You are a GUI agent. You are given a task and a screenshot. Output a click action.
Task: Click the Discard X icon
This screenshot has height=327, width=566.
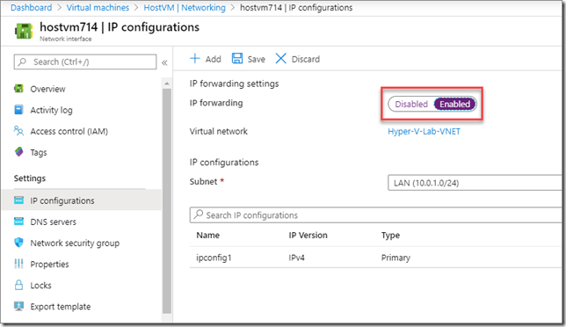281,59
